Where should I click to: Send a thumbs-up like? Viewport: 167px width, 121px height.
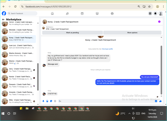coord(160,101)
